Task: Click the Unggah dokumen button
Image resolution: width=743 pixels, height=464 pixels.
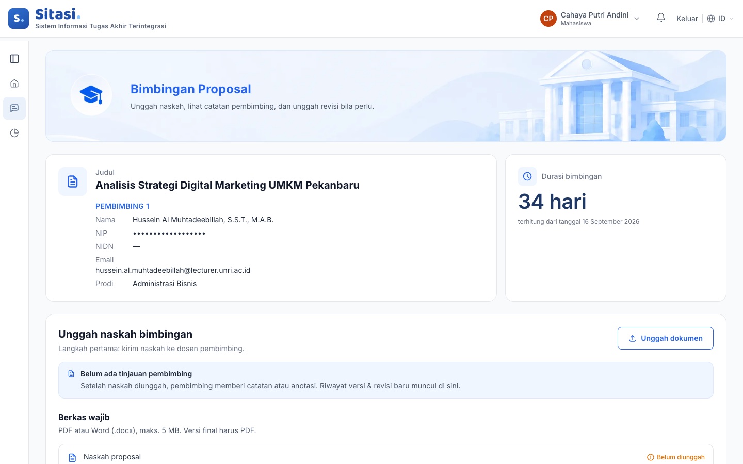Action: (666, 338)
